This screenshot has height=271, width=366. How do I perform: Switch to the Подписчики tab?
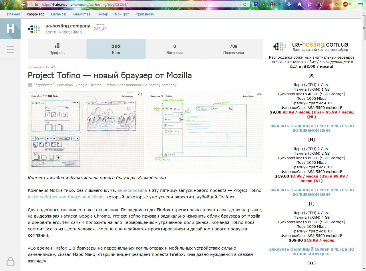(x=234, y=49)
